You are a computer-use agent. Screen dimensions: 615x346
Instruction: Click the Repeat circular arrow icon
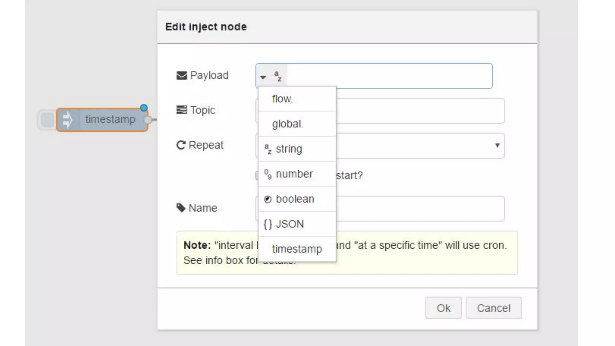[x=181, y=145]
